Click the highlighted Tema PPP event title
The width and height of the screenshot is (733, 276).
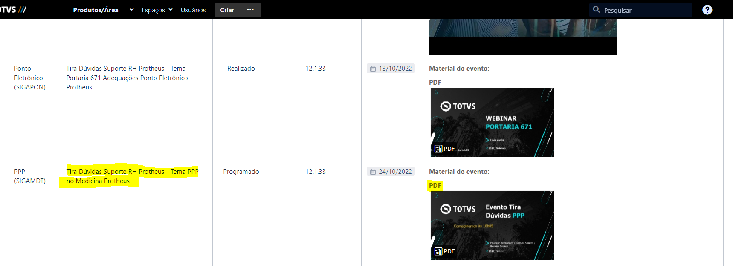[x=132, y=176]
